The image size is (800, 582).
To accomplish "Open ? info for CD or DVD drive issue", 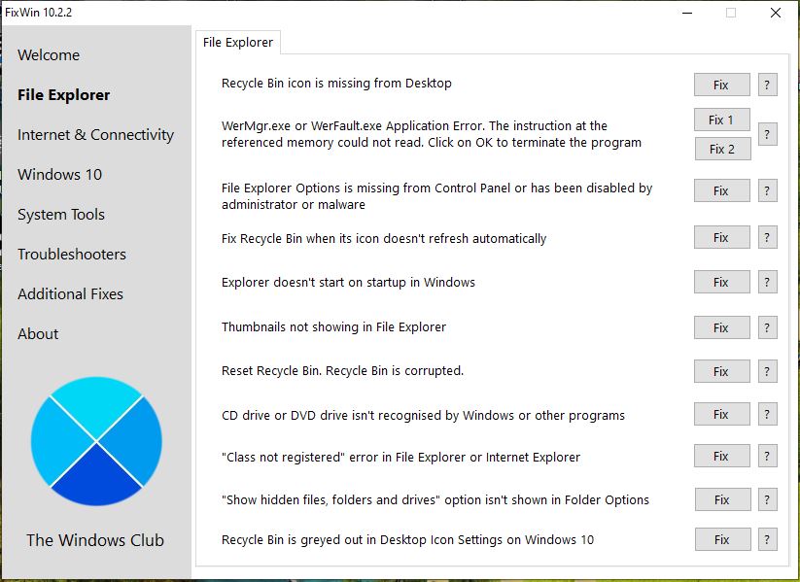I will point(767,415).
